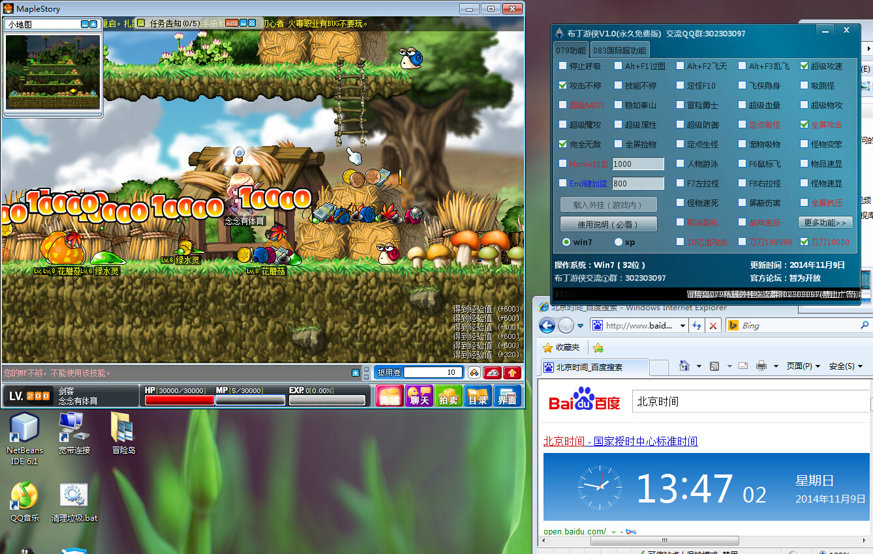Select the 北京时间_百度搜索 browser tab

point(595,367)
